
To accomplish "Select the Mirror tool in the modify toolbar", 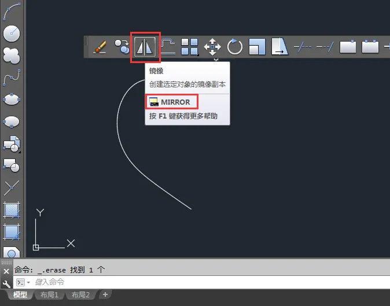I will [x=145, y=47].
